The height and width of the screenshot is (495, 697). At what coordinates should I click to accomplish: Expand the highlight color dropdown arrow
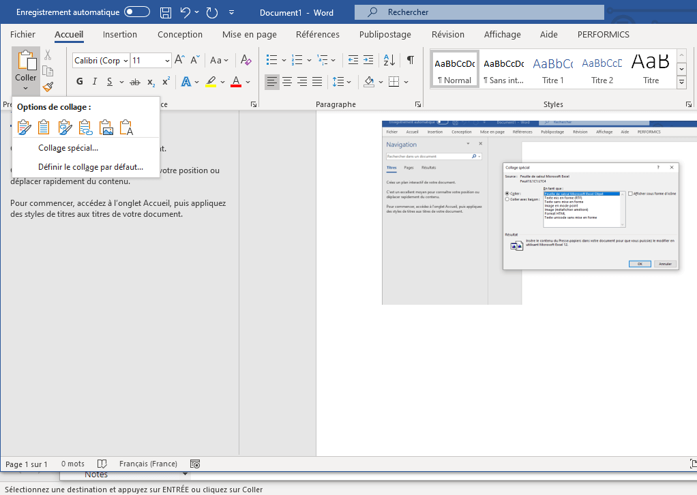[222, 82]
